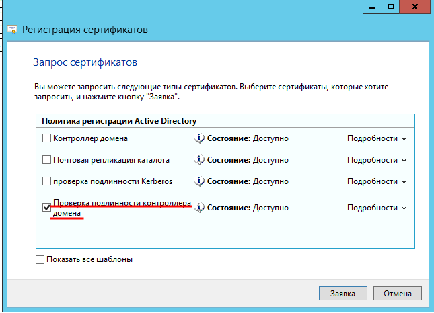Expand Подробности for Почтовая репликация каталога
This screenshot has width=434, height=313.
pyautogui.click(x=377, y=160)
